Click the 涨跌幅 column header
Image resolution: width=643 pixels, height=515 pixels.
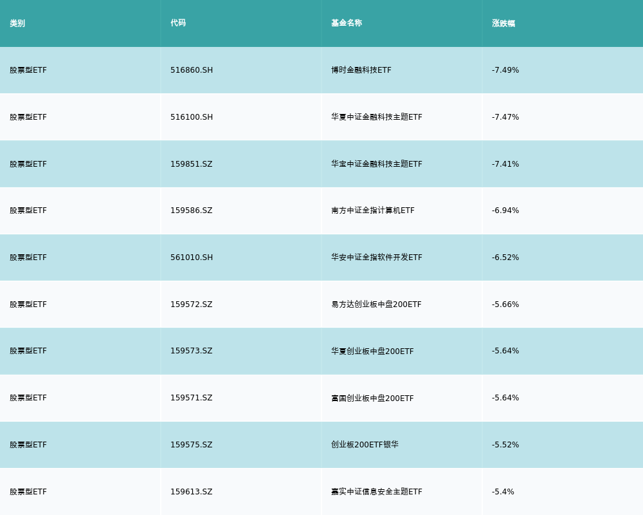coord(503,23)
